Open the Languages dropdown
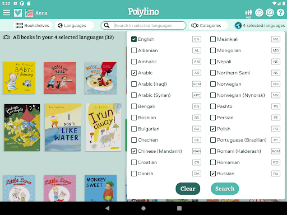This screenshot has height=215, width=287. coord(74,25)
